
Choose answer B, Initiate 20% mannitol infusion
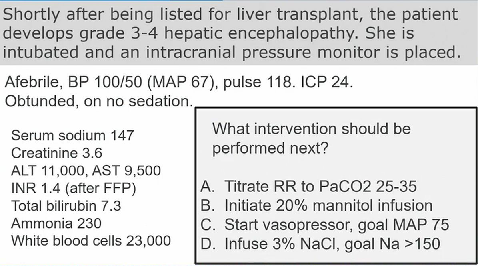coord(316,205)
